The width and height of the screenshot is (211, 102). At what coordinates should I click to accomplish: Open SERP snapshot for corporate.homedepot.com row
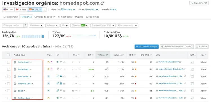(x=192, y=69)
